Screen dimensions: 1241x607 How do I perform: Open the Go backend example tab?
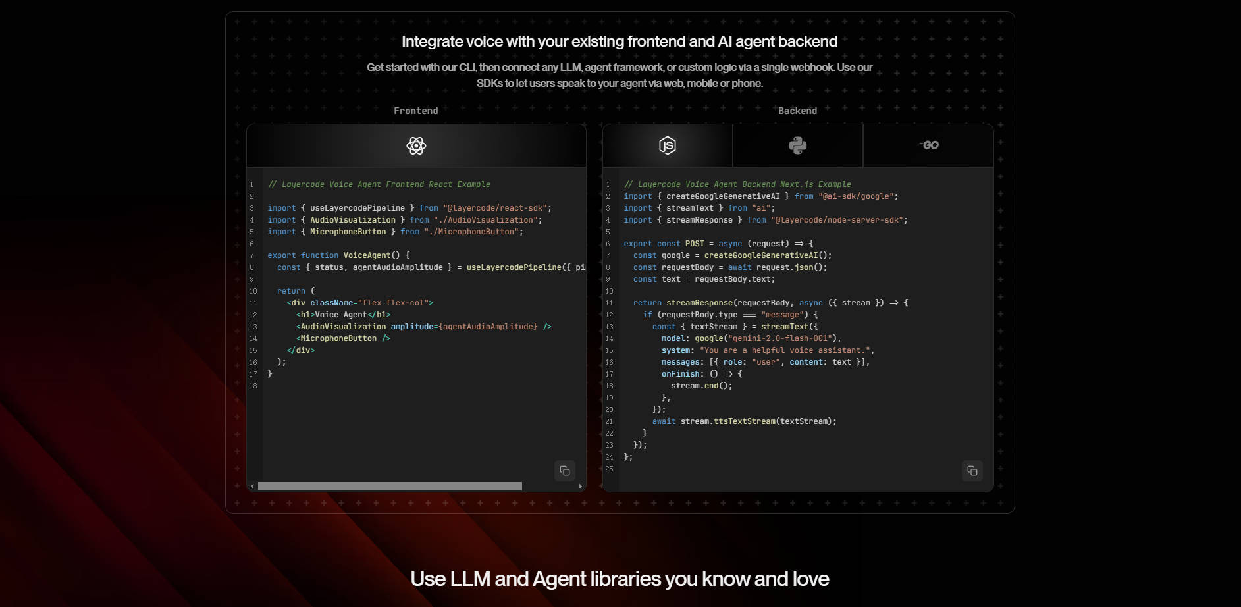[x=928, y=145]
